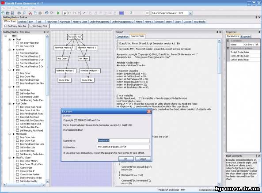Click the Cut scissors icon
Screen dimensions: 262x193
(30, 13)
